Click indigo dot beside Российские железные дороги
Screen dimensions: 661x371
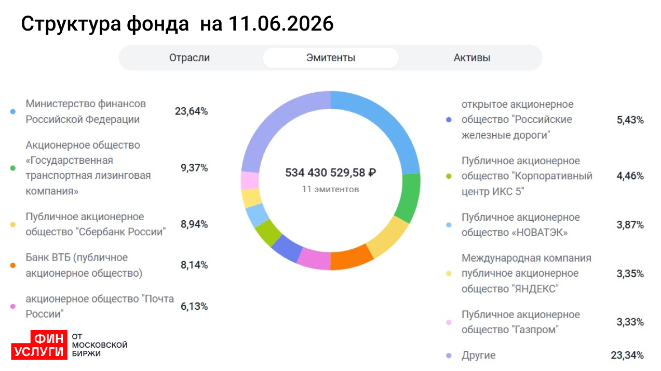pos(449,120)
